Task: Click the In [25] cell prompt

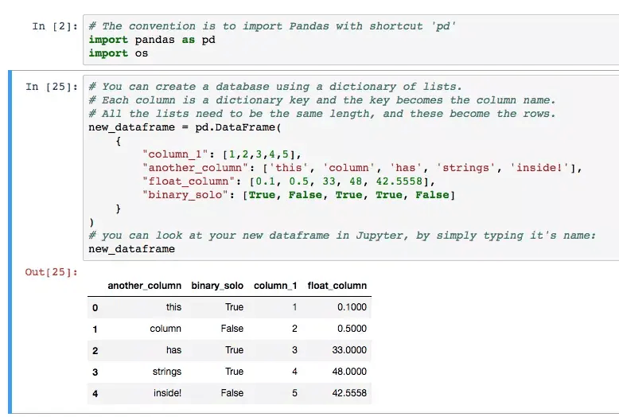Action: pyautogui.click(x=51, y=86)
